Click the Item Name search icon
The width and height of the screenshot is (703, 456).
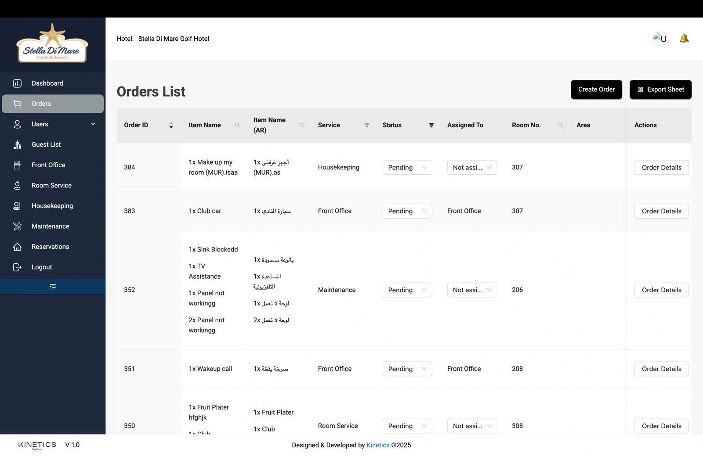[237, 125]
